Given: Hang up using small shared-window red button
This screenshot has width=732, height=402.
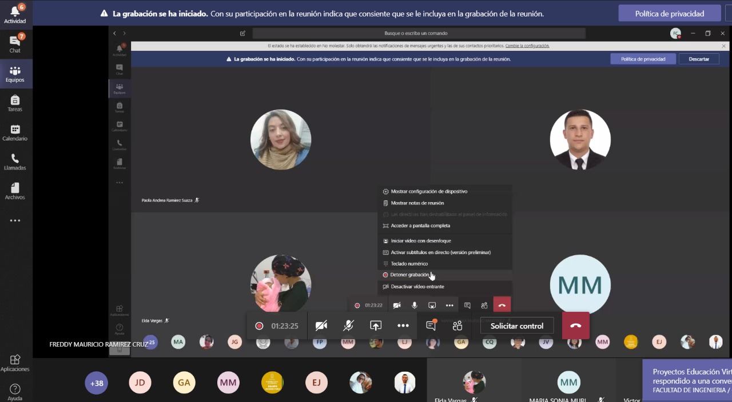Looking at the screenshot, I should pyautogui.click(x=502, y=305).
